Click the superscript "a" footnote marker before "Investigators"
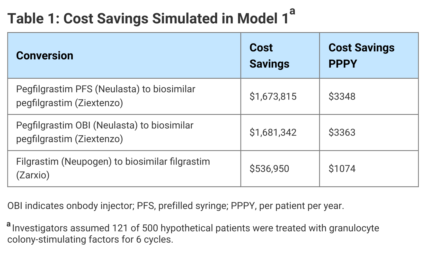 9,224
